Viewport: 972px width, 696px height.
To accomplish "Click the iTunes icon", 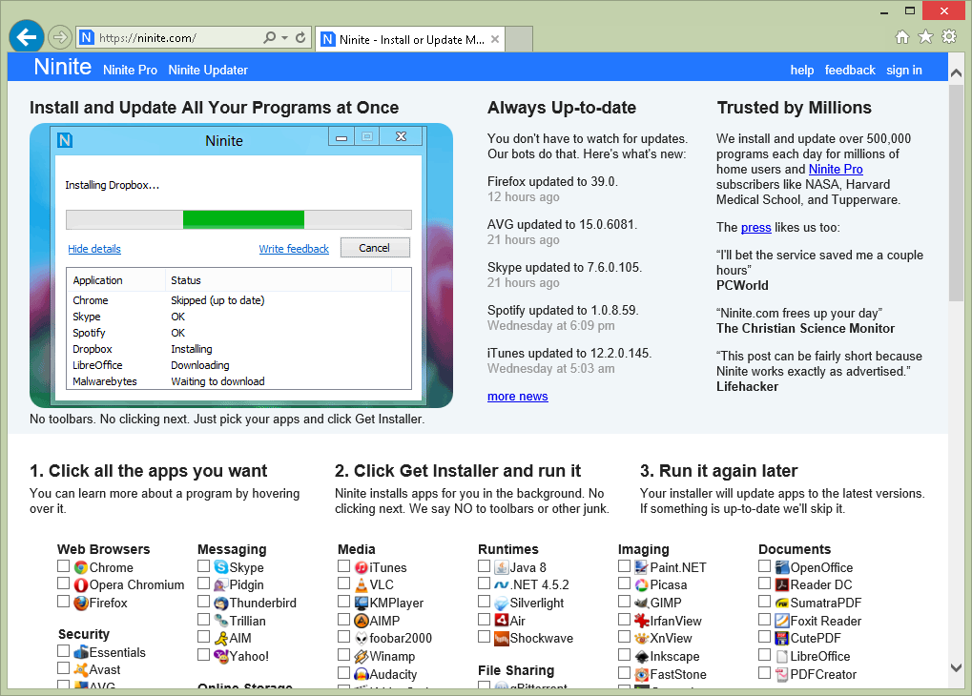I will (x=362, y=567).
